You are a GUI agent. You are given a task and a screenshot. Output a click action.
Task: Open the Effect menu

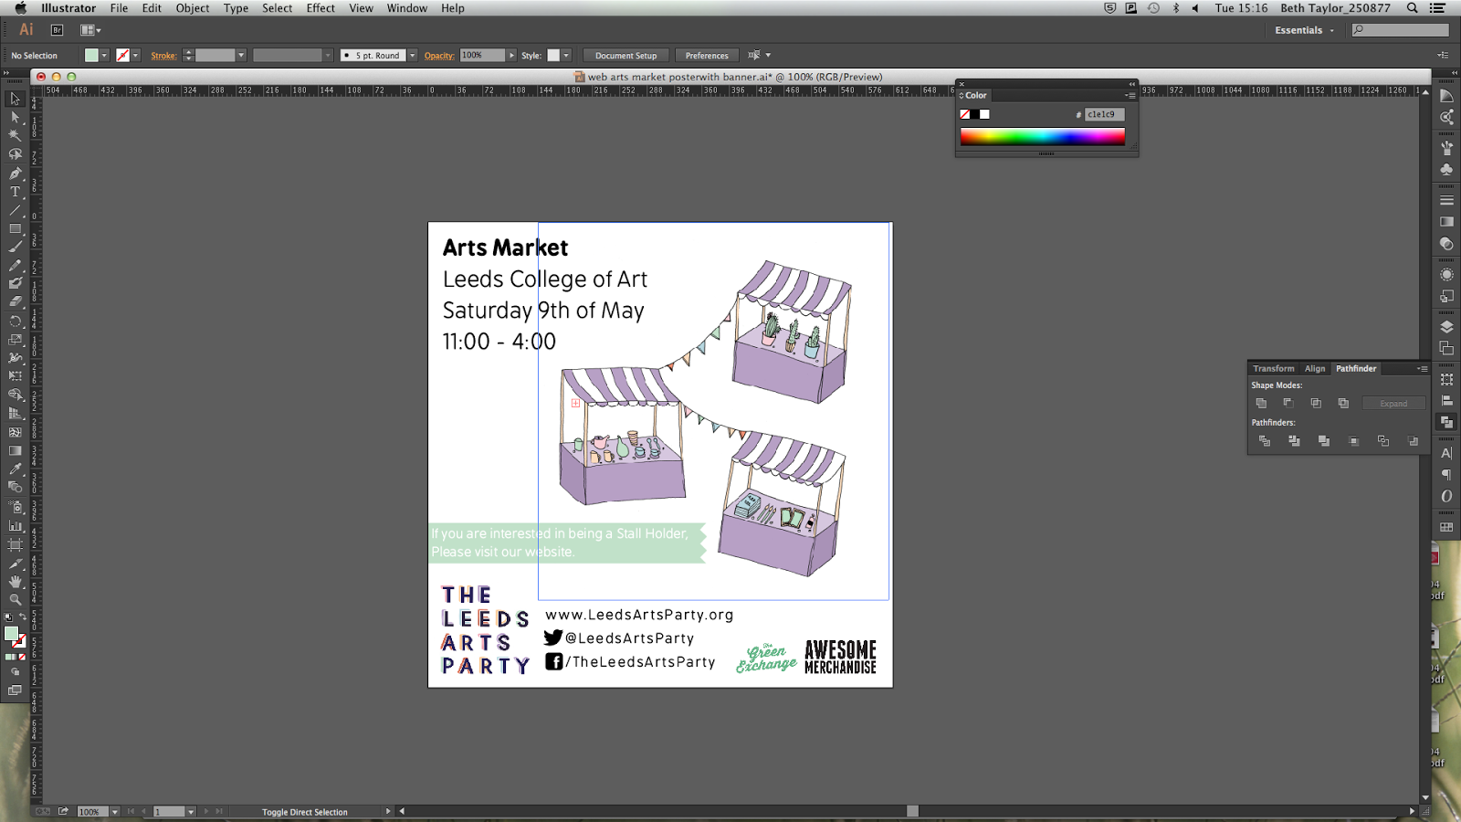pyautogui.click(x=321, y=8)
